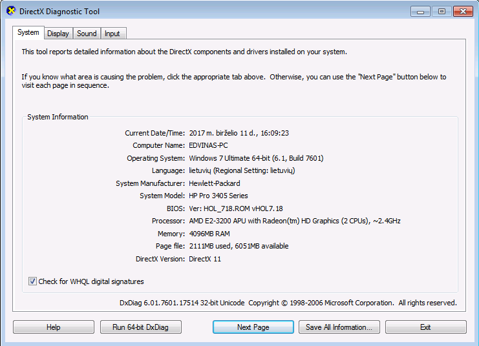Viewport: 479px width, 346px height.
Task: Open Save All Information dialog
Action: (x=339, y=327)
